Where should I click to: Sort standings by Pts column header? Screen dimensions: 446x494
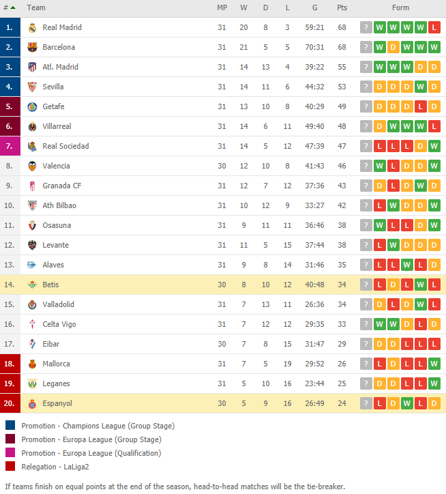[342, 8]
